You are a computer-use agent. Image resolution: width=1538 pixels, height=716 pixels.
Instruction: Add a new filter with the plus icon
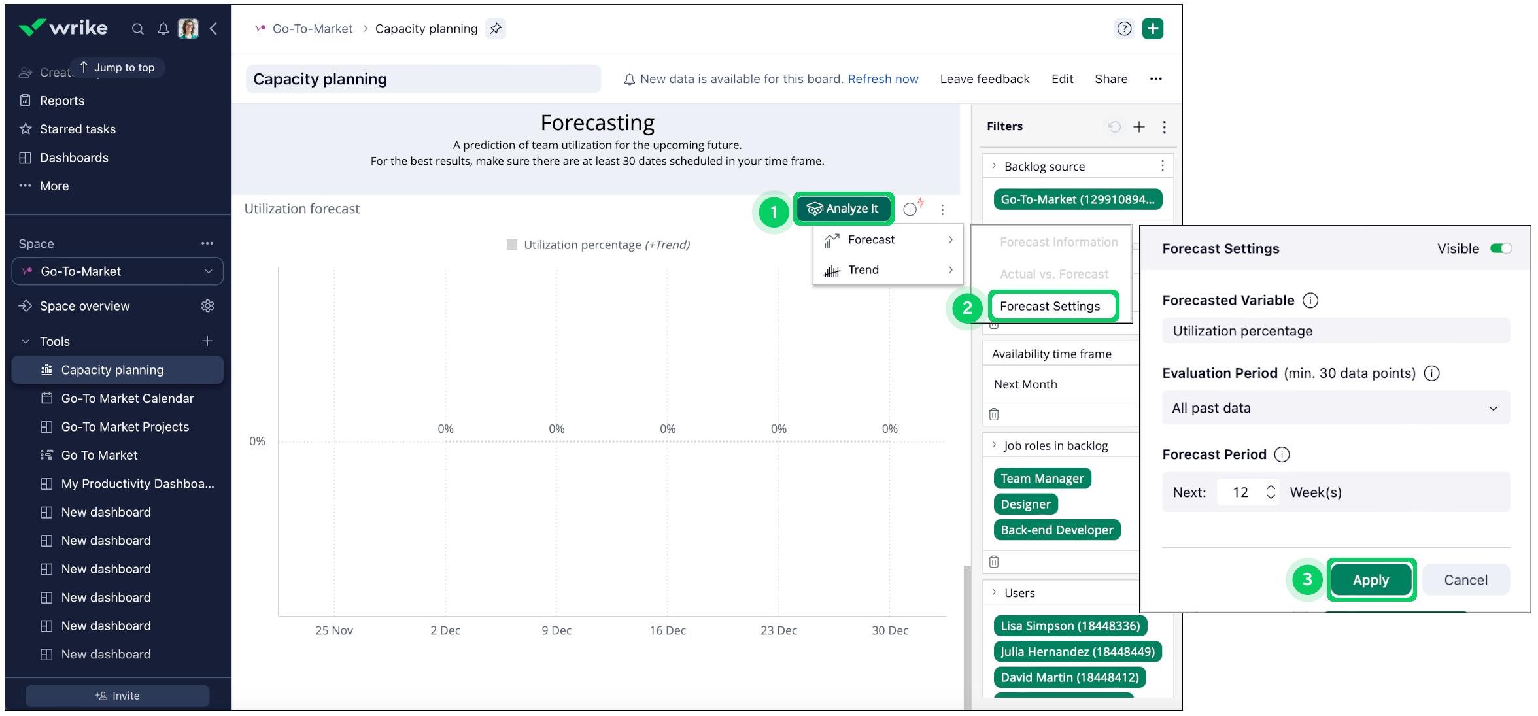click(1139, 127)
